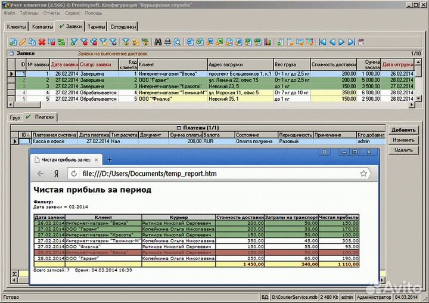Go to last record navigation arrow

[x=351, y=42]
